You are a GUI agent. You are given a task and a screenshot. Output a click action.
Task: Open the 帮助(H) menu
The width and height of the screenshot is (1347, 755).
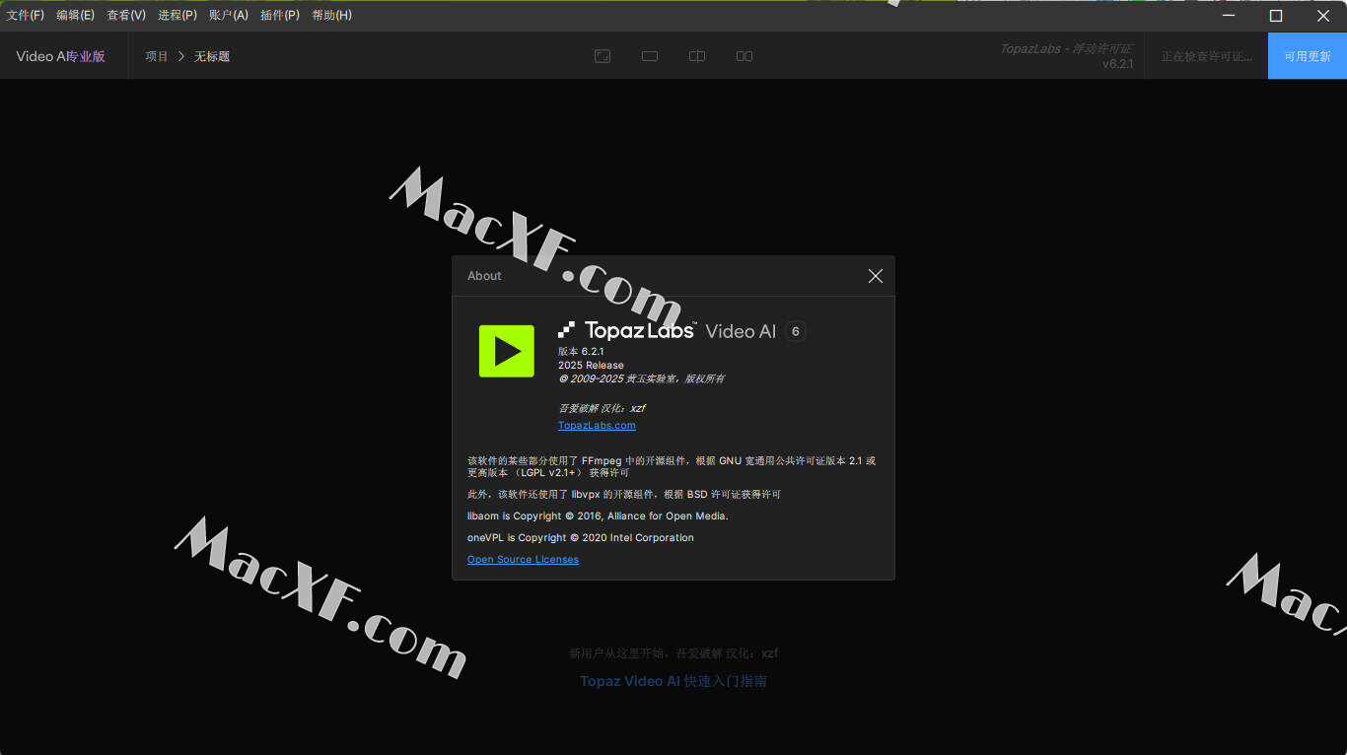click(331, 15)
